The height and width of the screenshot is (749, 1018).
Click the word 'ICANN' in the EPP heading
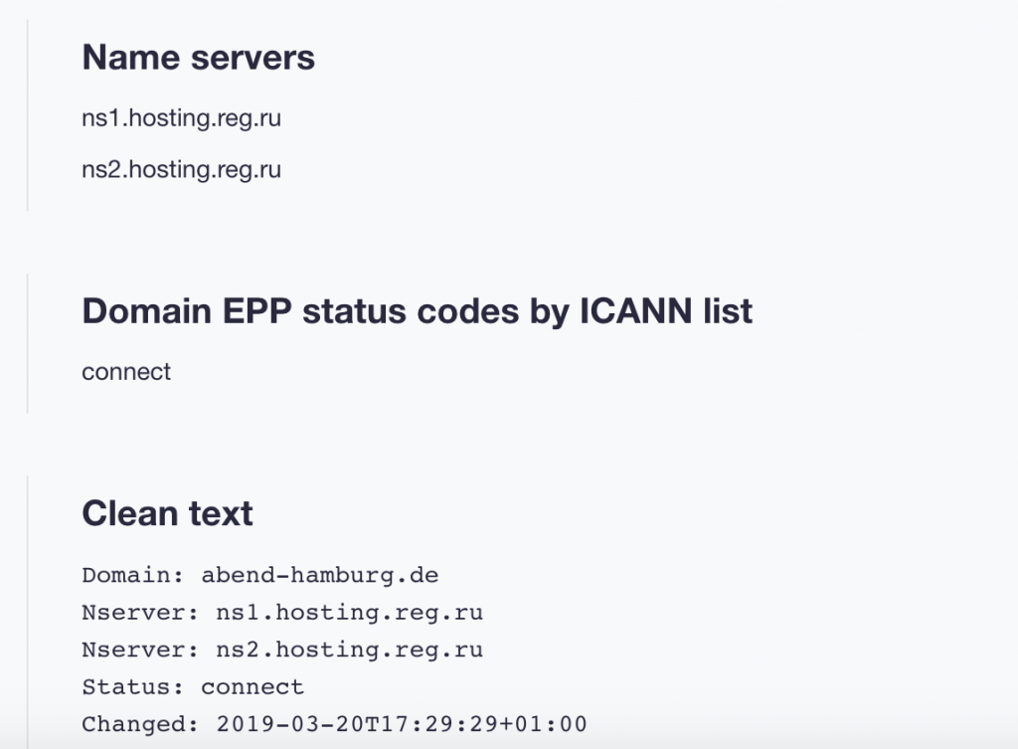[x=635, y=310]
